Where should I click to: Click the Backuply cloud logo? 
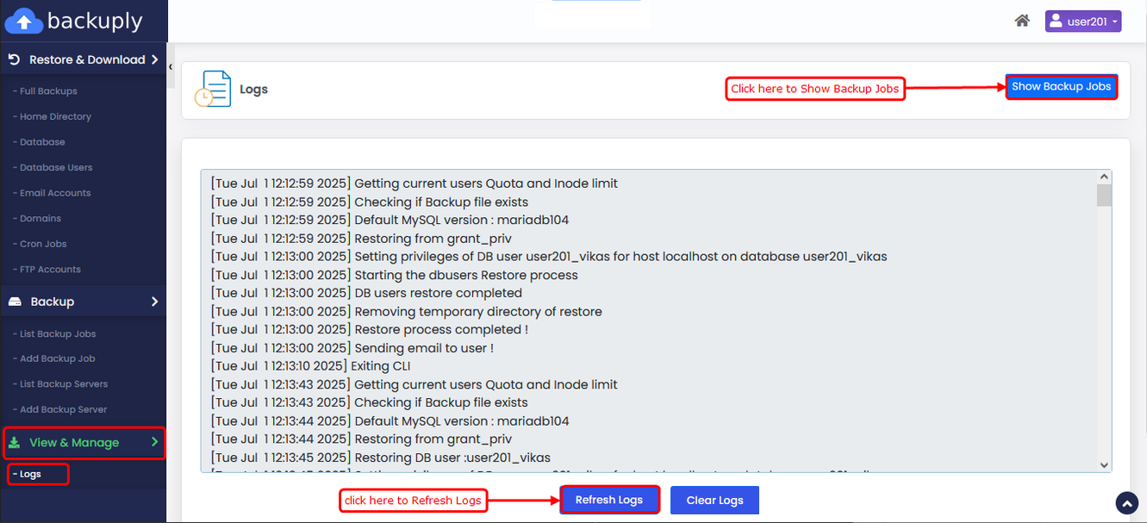(x=24, y=21)
